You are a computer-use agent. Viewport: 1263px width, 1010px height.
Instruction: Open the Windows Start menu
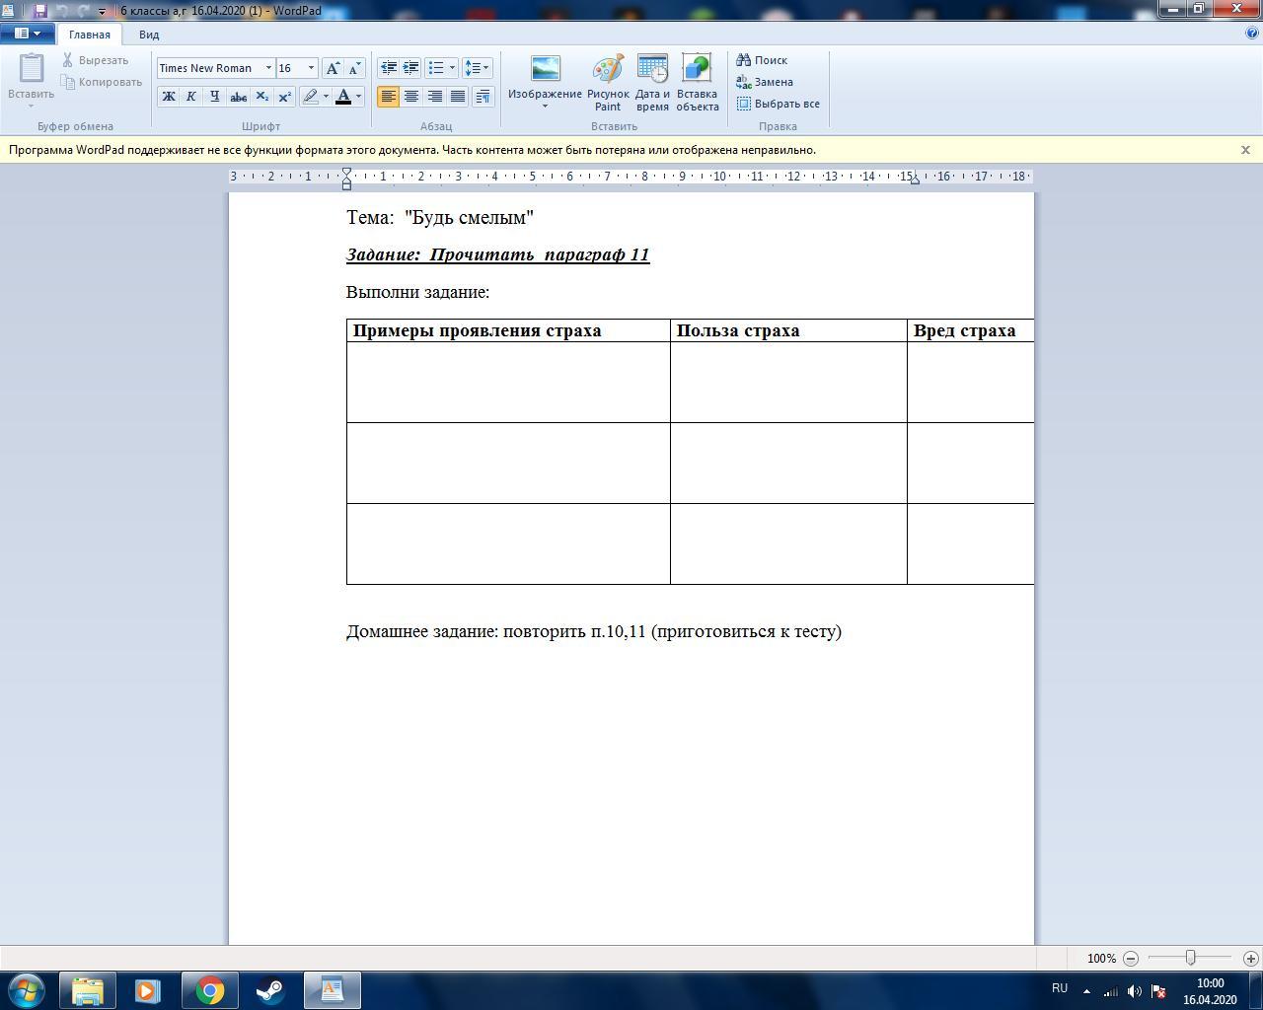click(x=27, y=990)
